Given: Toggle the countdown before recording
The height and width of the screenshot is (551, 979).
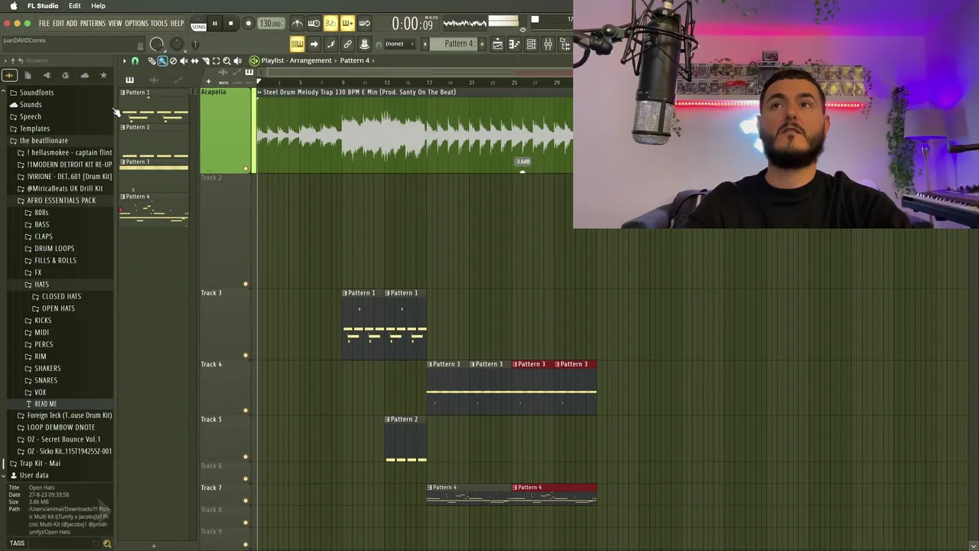Looking at the screenshot, I should tap(330, 23).
